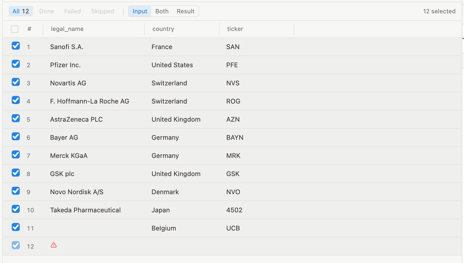Uncheck the Sanofi S.A. row checkbox

click(16, 46)
